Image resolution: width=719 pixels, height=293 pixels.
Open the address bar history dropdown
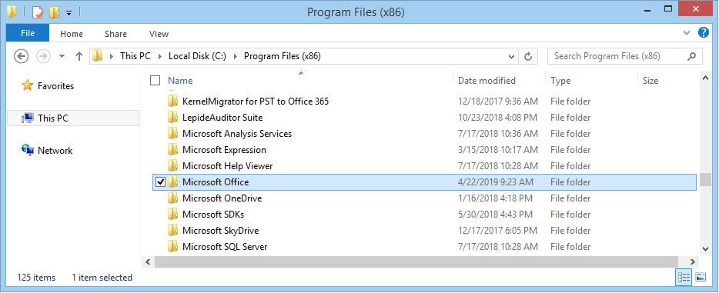pos(512,57)
